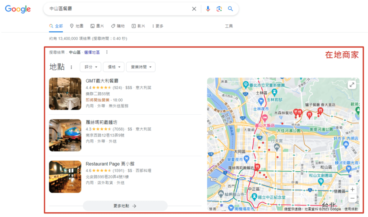Viewport: 368px width, 217px height.
Task: Click the 更多地點 button
Action: pos(125,206)
